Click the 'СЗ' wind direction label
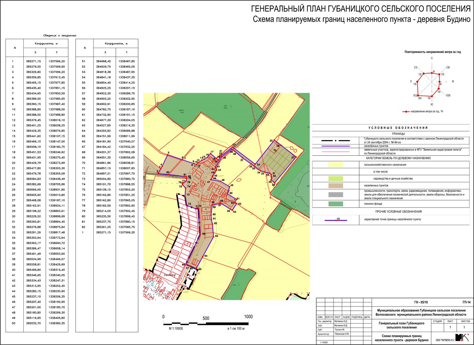 click(x=416, y=67)
